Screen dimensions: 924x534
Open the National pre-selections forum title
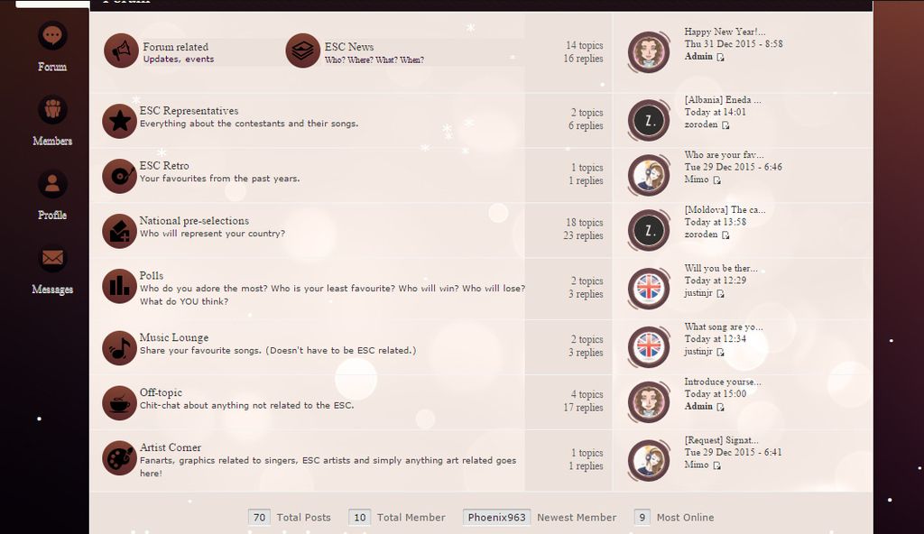point(195,220)
